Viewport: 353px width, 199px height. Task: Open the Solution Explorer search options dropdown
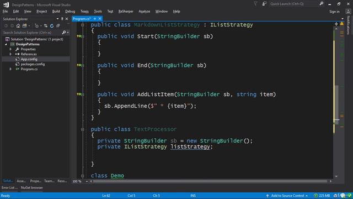click(68, 33)
